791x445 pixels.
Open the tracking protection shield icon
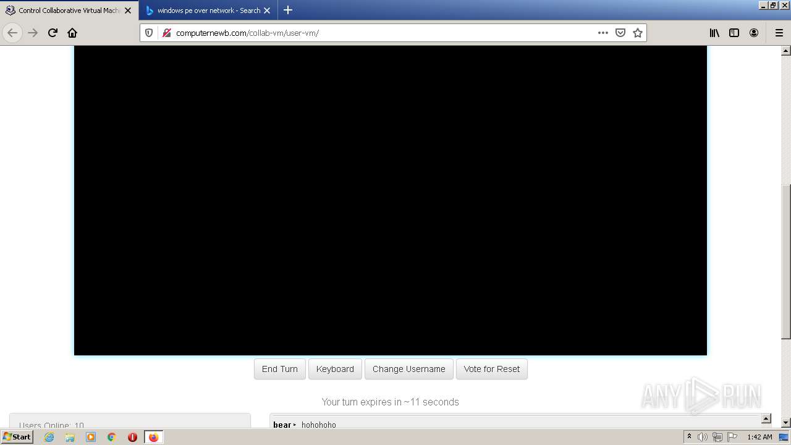coord(149,33)
